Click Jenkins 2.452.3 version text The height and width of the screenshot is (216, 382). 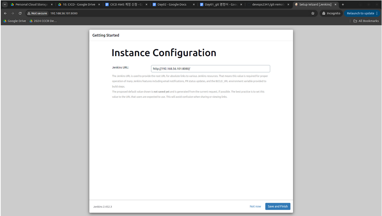[103, 207]
